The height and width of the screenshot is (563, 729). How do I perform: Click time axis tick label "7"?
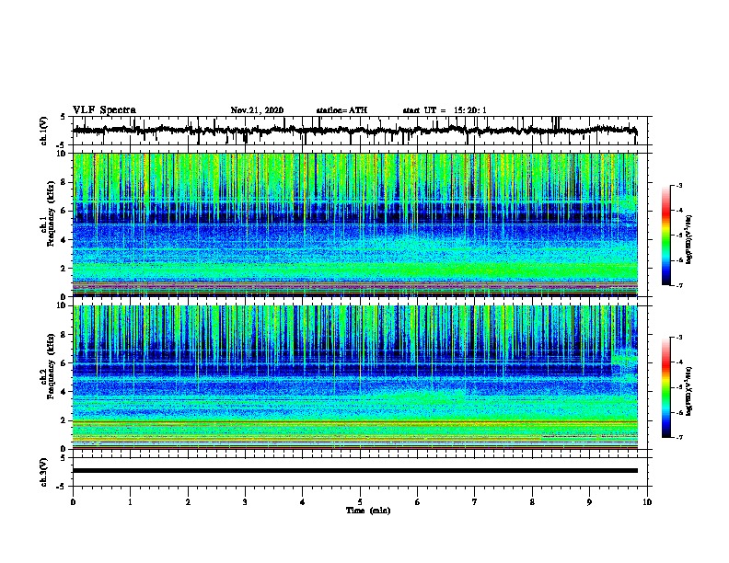click(475, 502)
